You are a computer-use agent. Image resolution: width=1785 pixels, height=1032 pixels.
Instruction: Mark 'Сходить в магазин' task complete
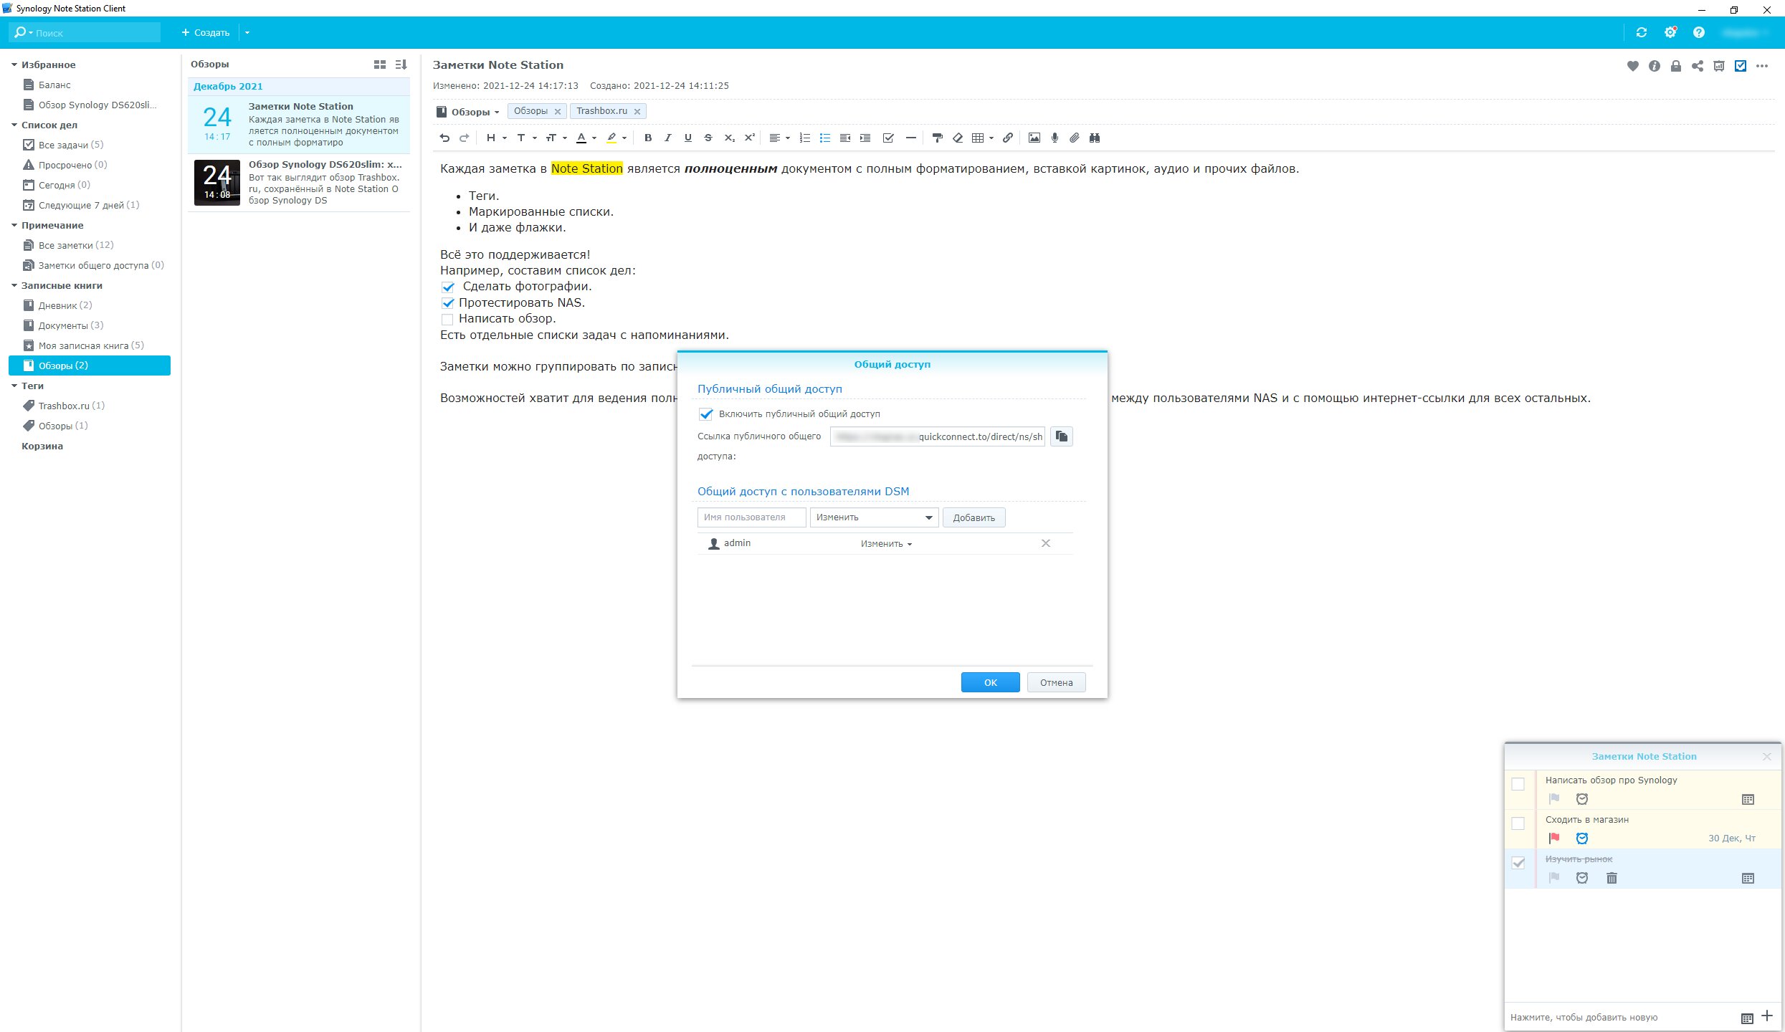[1518, 823]
